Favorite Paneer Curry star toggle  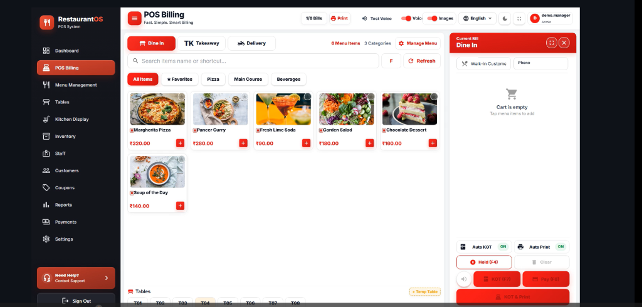(245, 96)
